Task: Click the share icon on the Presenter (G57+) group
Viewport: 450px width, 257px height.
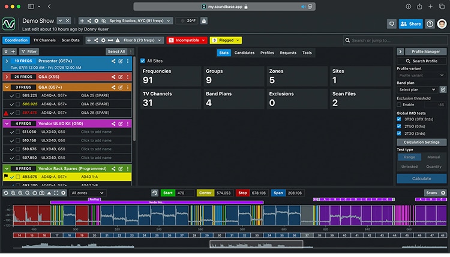Action: point(113,61)
